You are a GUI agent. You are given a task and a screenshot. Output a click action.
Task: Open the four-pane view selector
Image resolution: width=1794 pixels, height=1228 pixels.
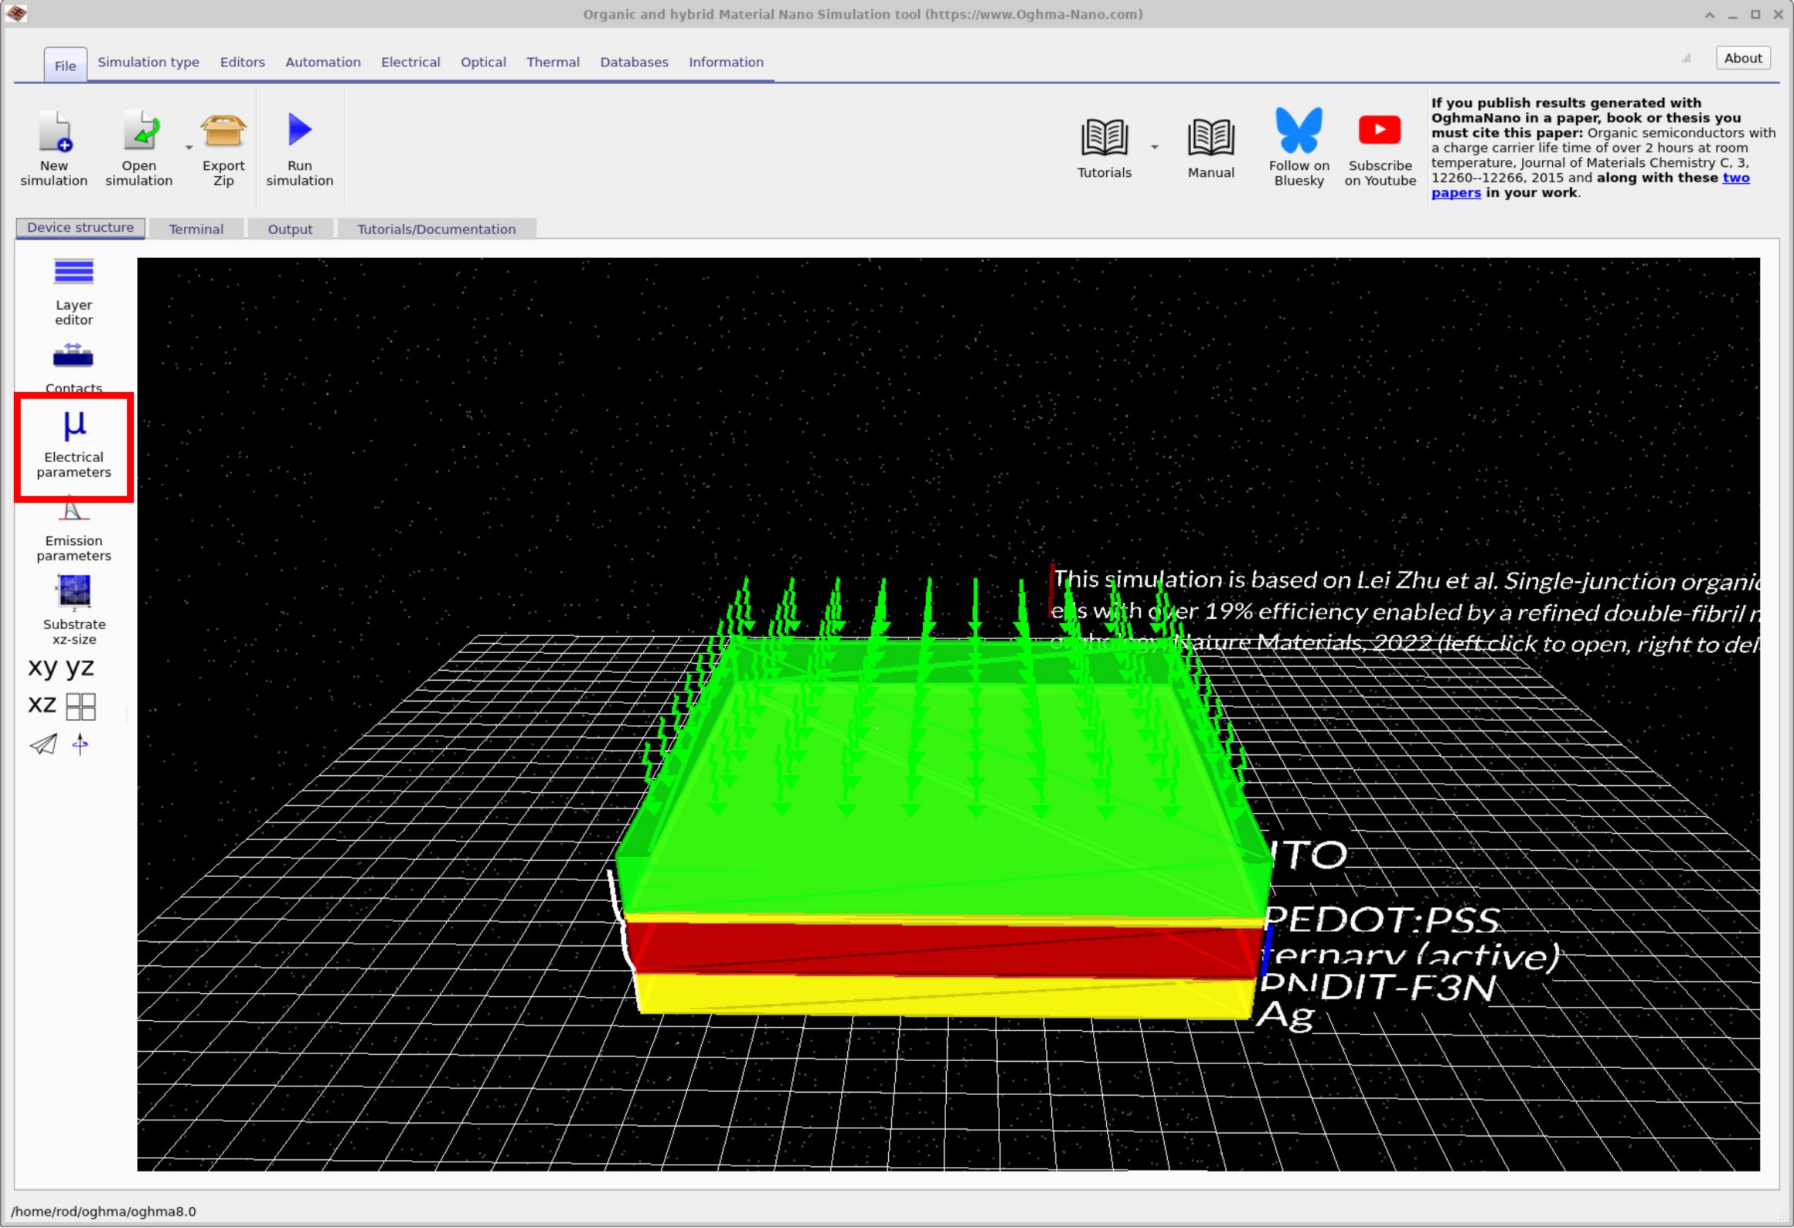coord(81,706)
